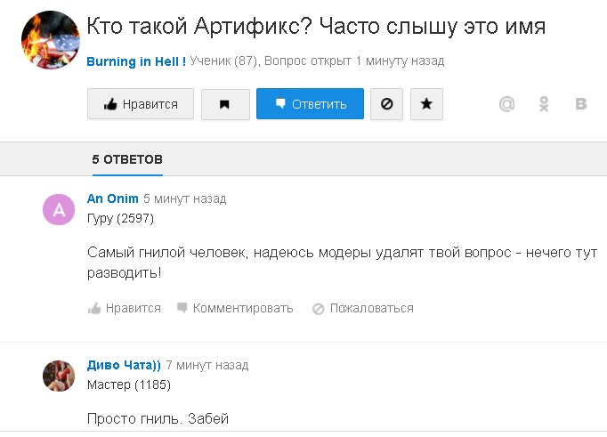Click the bookmark flag icon button
607x437 pixels.
[225, 104]
